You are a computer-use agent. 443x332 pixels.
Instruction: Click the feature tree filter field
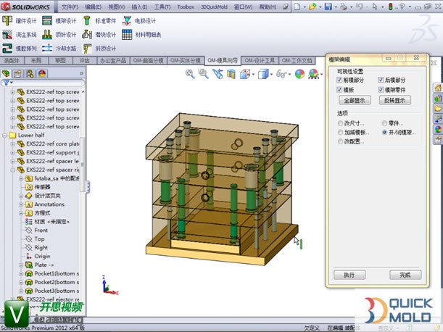43,83
